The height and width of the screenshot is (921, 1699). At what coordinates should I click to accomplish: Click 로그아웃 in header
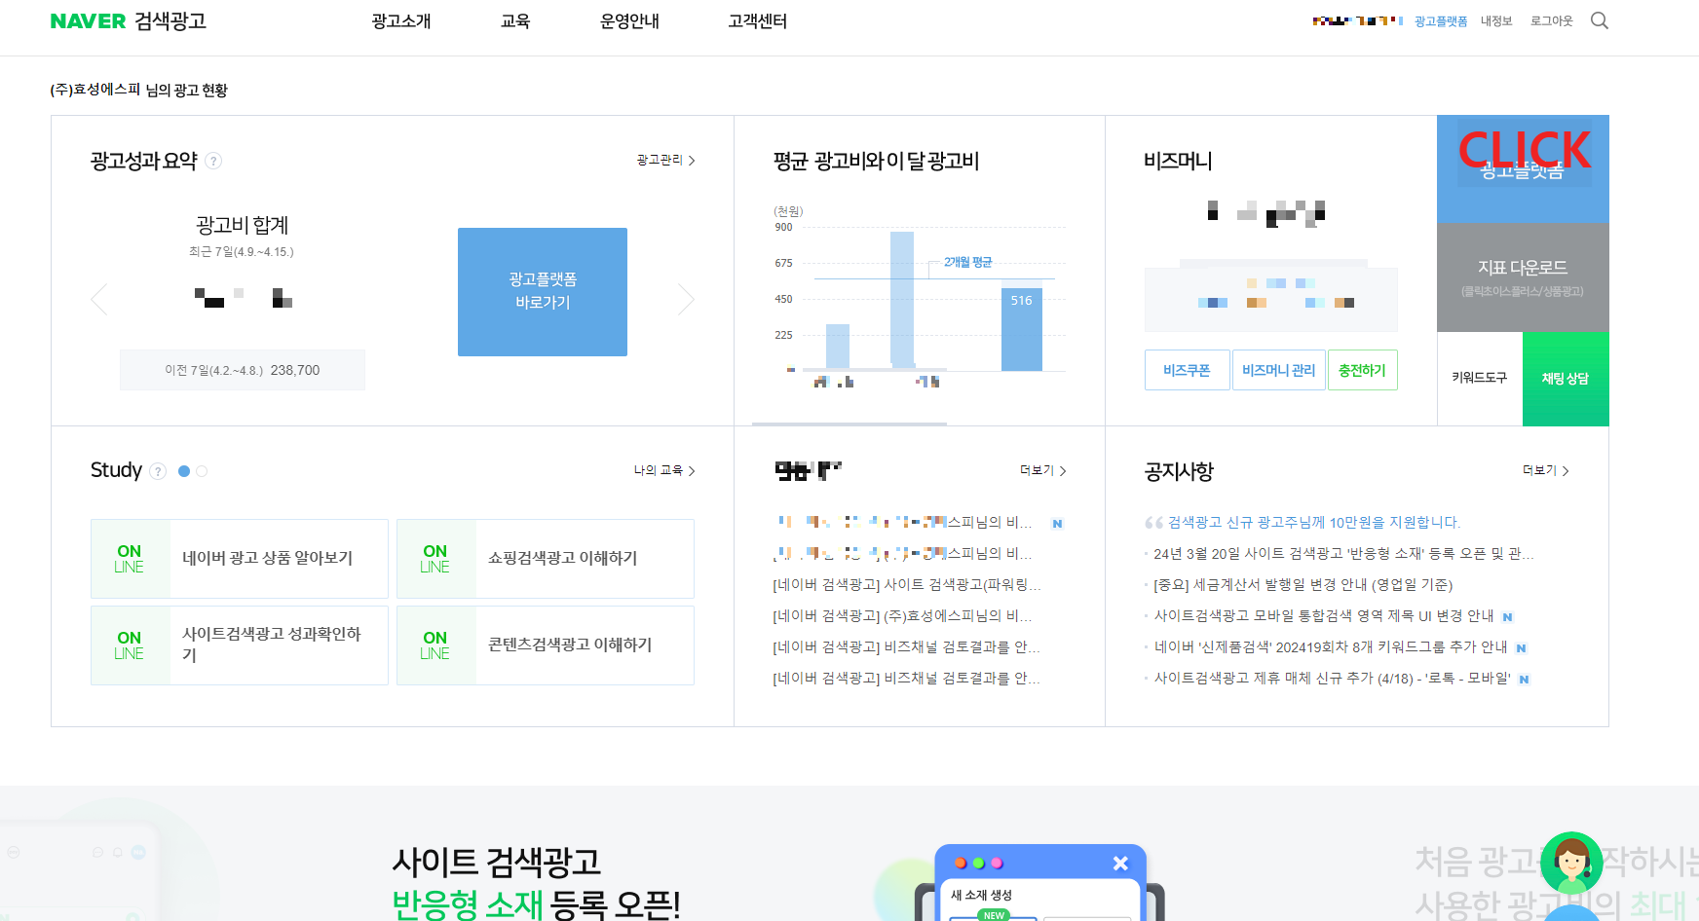tap(1551, 20)
